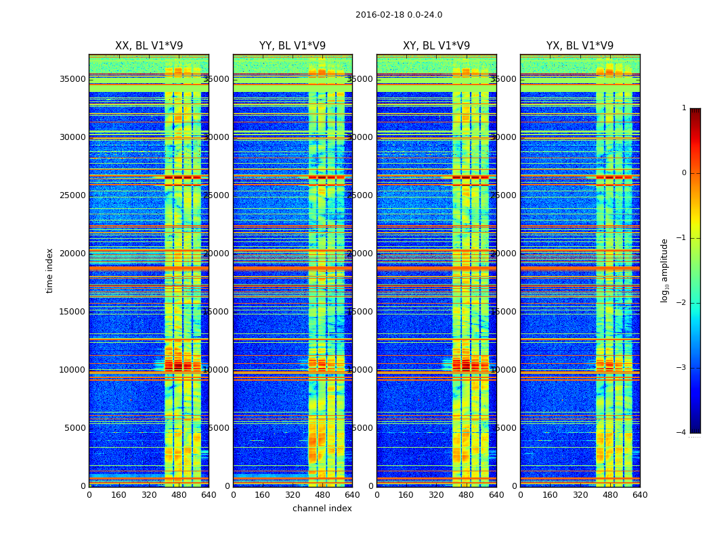This screenshot has height=541, width=711.
Task: Click the YY spectrogram heatmap area
Action: pyautogui.click(x=293, y=270)
